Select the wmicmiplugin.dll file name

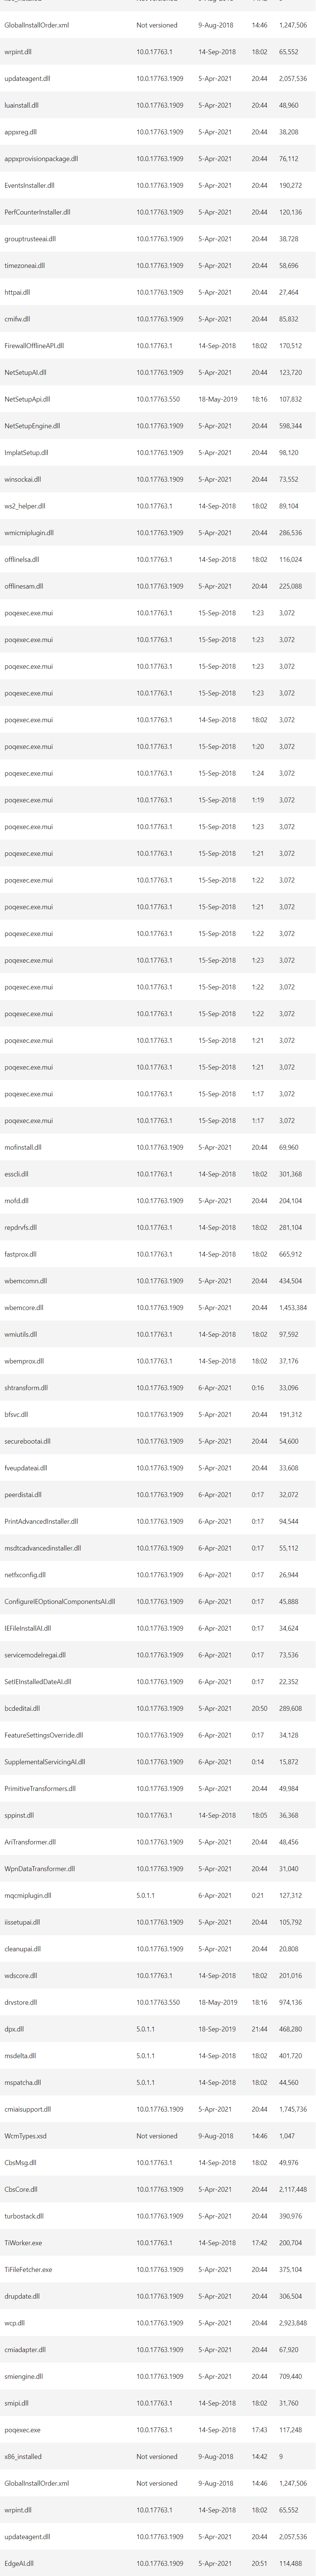coord(29,533)
